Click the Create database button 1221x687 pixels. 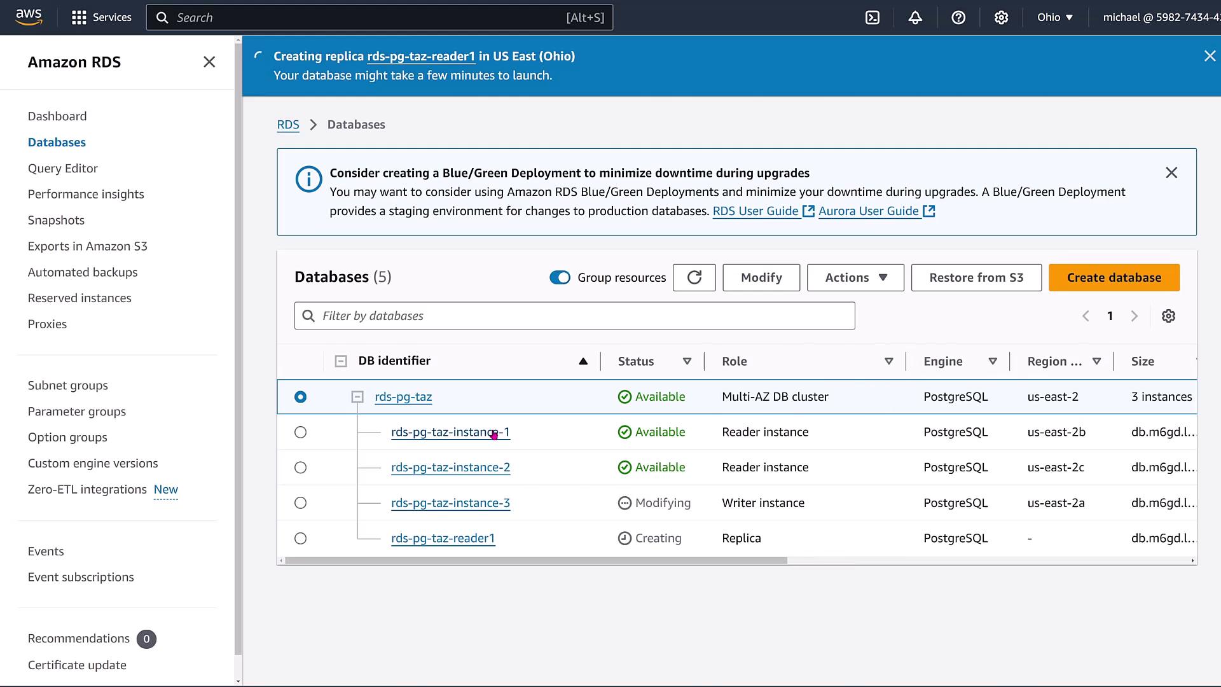[1114, 277]
